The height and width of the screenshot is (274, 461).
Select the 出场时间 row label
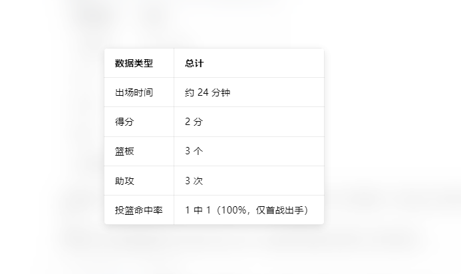tap(134, 92)
